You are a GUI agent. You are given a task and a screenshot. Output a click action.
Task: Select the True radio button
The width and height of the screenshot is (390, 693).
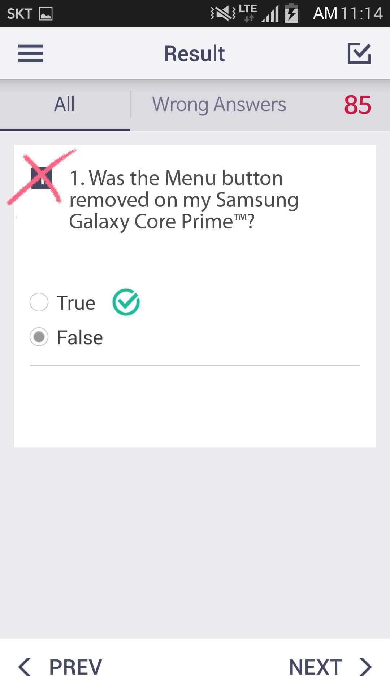[x=39, y=302]
